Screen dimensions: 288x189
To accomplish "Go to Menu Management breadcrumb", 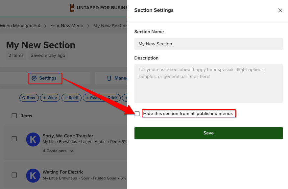I will coord(20,26).
